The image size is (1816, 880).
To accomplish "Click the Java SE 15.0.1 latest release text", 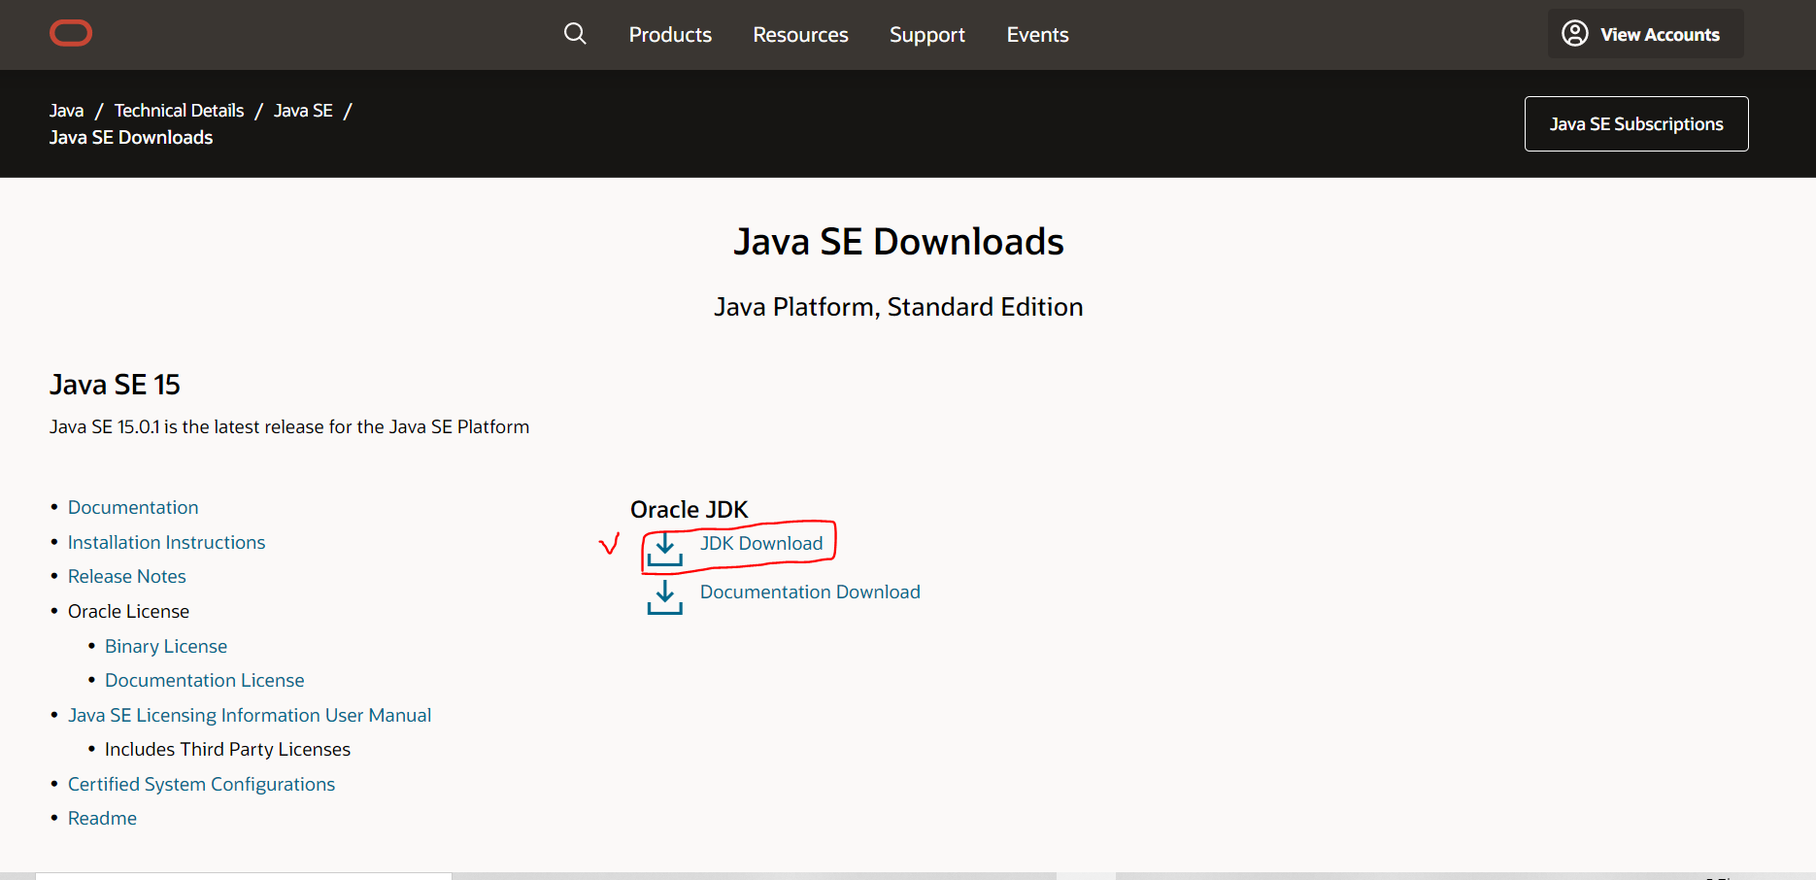I will coord(289,426).
